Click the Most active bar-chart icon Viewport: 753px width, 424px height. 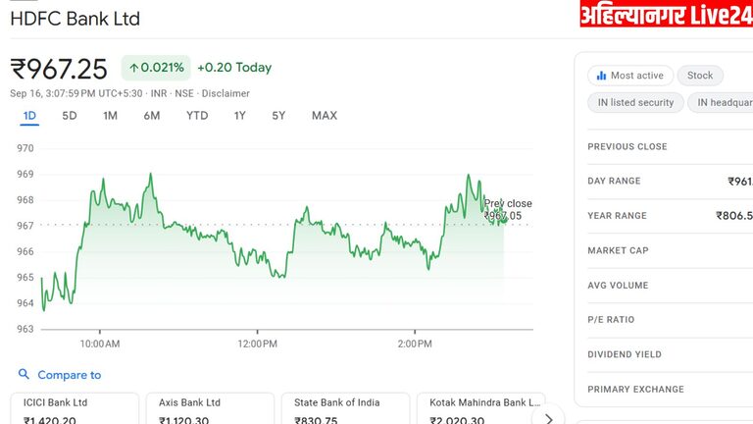[x=600, y=76]
